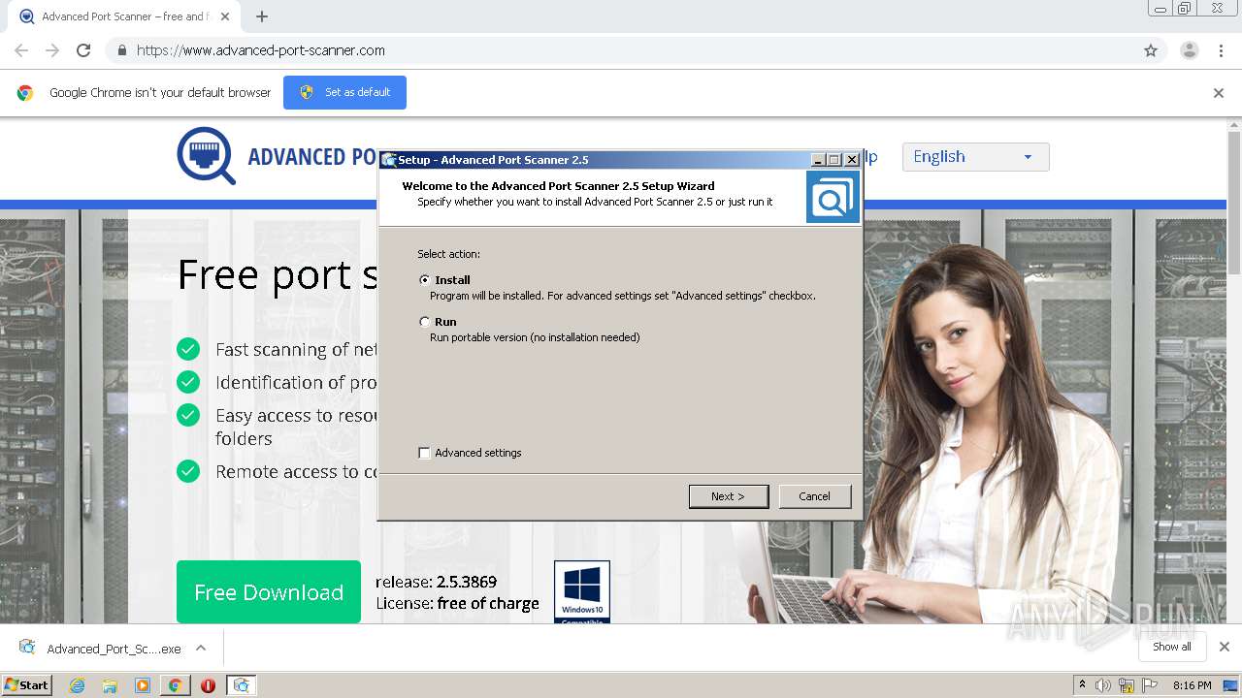Open Windows Explorer from taskbar
Image resolution: width=1242 pixels, height=698 pixels.
[110, 685]
